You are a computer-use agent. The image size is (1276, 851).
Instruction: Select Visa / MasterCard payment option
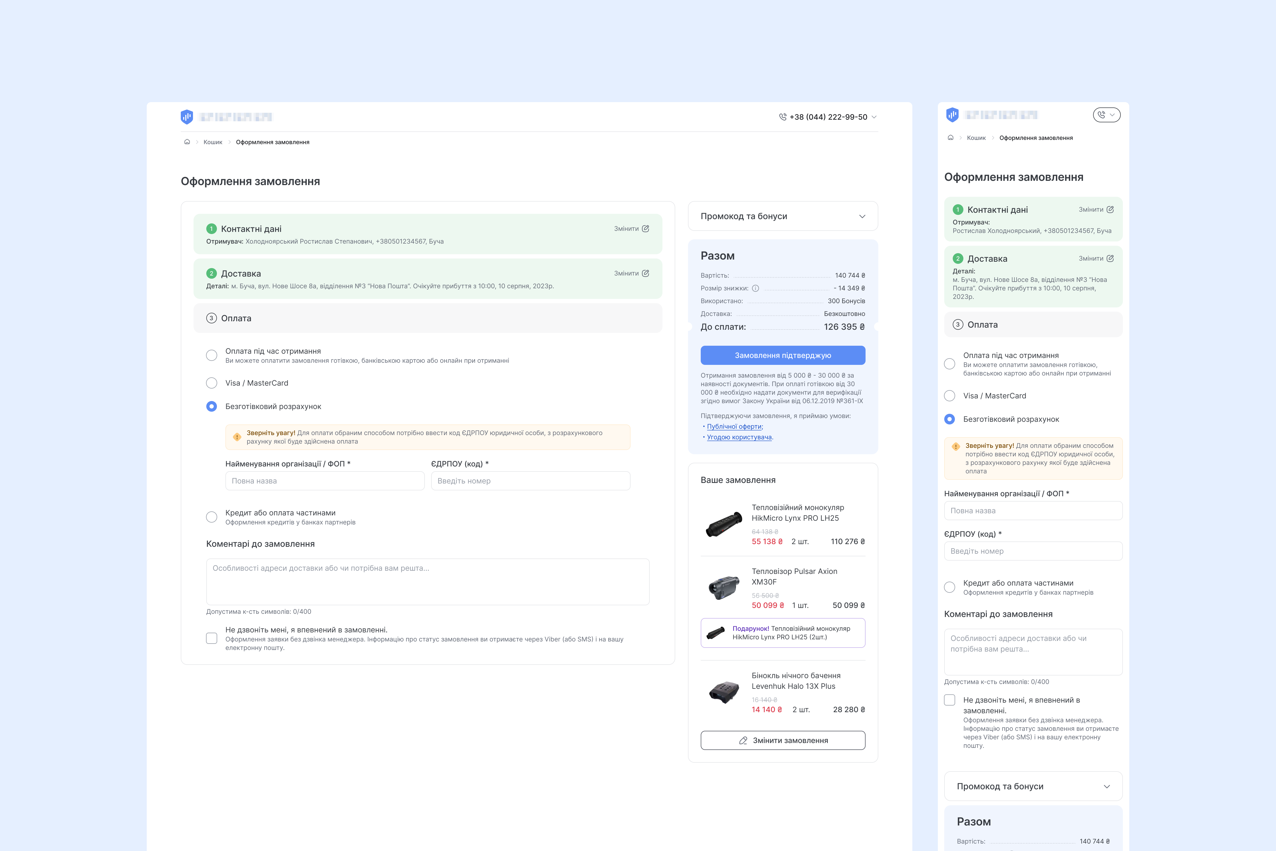coord(212,383)
